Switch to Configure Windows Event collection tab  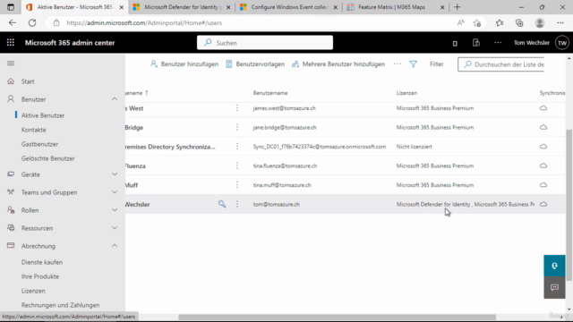[x=288, y=7]
